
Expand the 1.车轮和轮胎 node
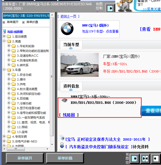coord(9,46)
